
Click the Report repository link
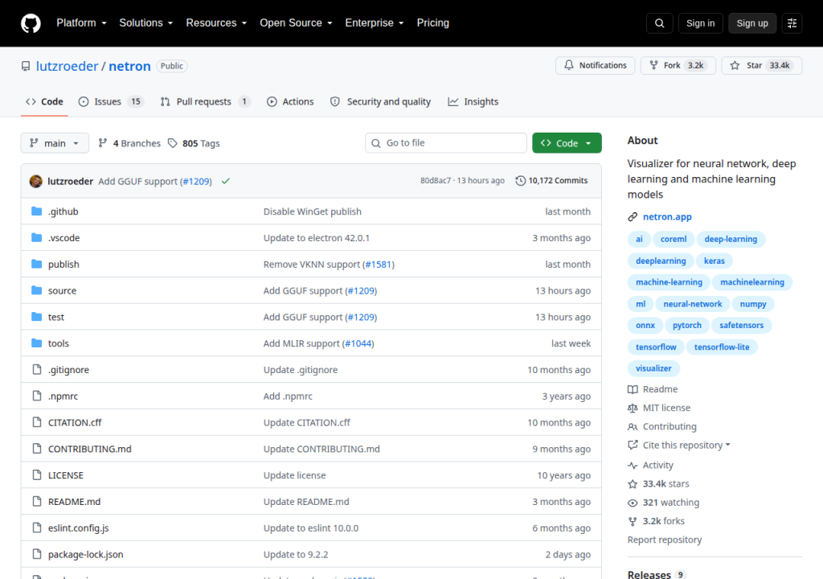[665, 540]
